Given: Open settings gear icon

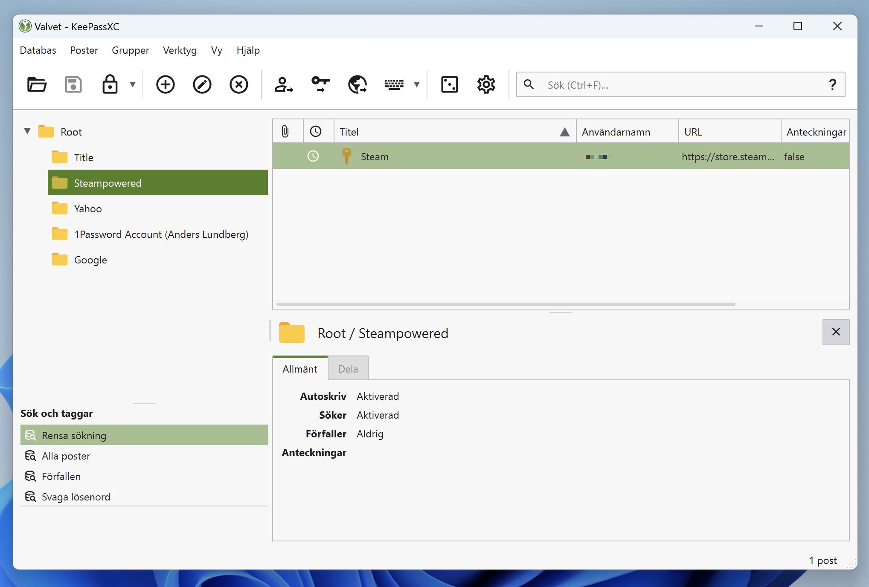Looking at the screenshot, I should (x=486, y=84).
